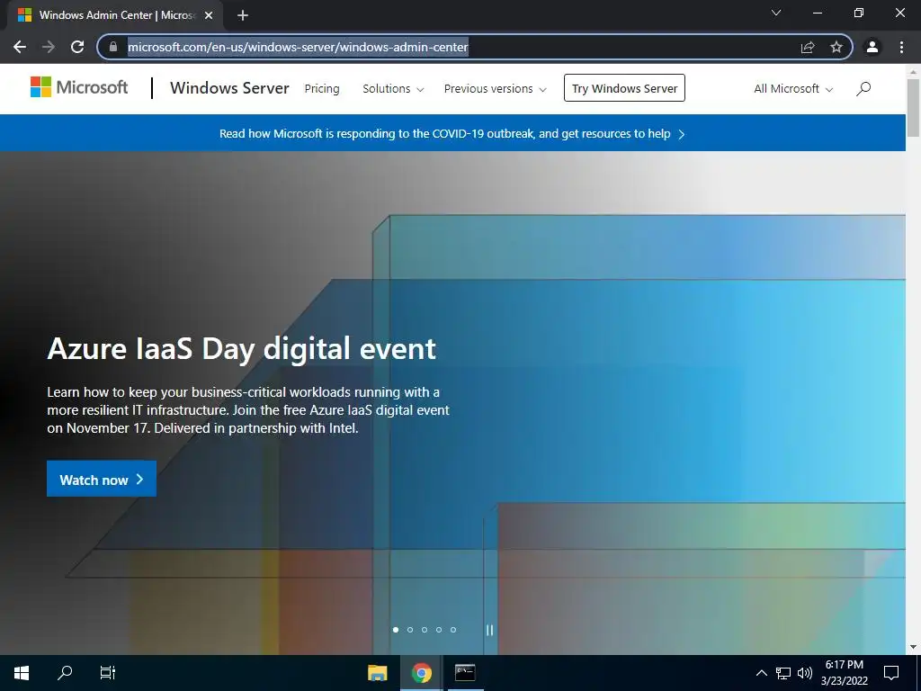This screenshot has width=921, height=691.
Task: Expand the Solutions menu
Action: (393, 89)
